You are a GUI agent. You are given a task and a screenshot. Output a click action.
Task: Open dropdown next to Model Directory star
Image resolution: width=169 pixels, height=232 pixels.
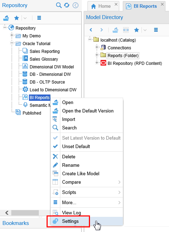145,30
